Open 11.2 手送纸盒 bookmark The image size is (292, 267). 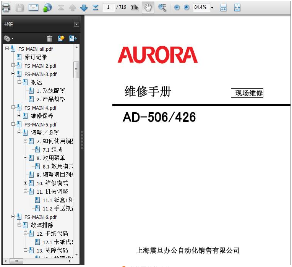click(58, 209)
